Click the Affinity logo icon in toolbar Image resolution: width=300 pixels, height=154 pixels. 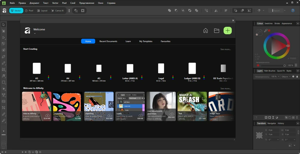tap(4, 11)
